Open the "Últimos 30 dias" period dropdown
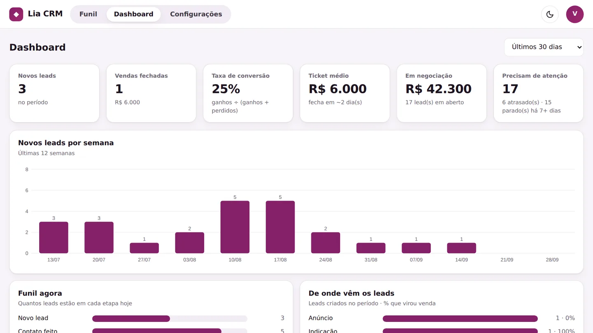Screen dimensions: 593x333 point(544,47)
